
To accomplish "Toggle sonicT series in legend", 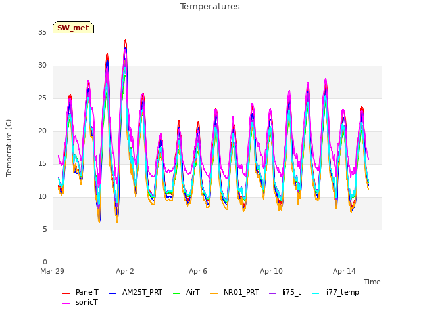I will pyautogui.click(x=80, y=303).
